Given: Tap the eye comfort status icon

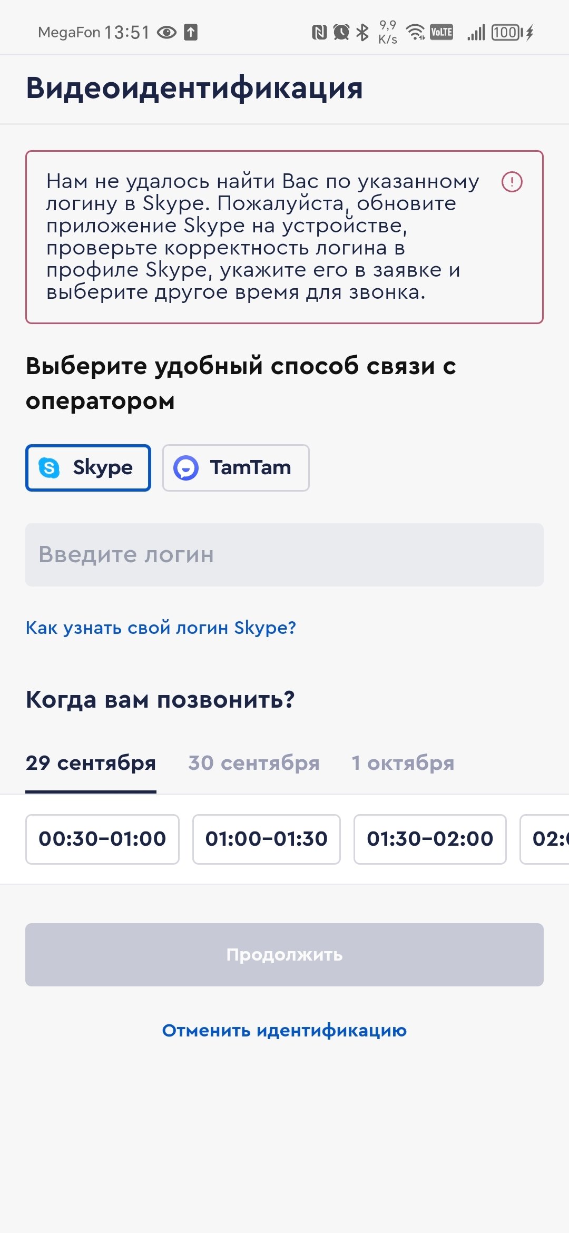Looking at the screenshot, I should coord(167,33).
